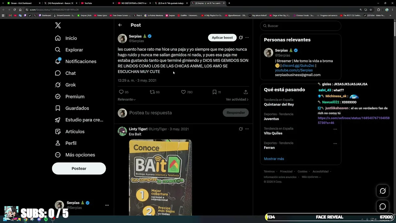This screenshot has height=223, width=396.
Task: Switch to the "Me gustaría trabajar" tab
Action: [x=171, y=3]
